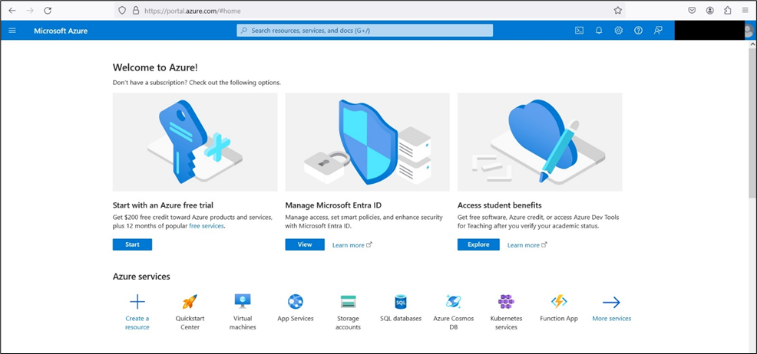Open the Support and help icon

[x=638, y=31]
